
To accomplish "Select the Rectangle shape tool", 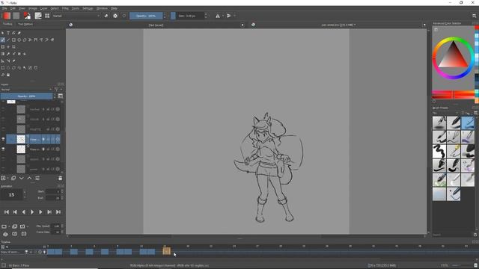I will 13,40.
